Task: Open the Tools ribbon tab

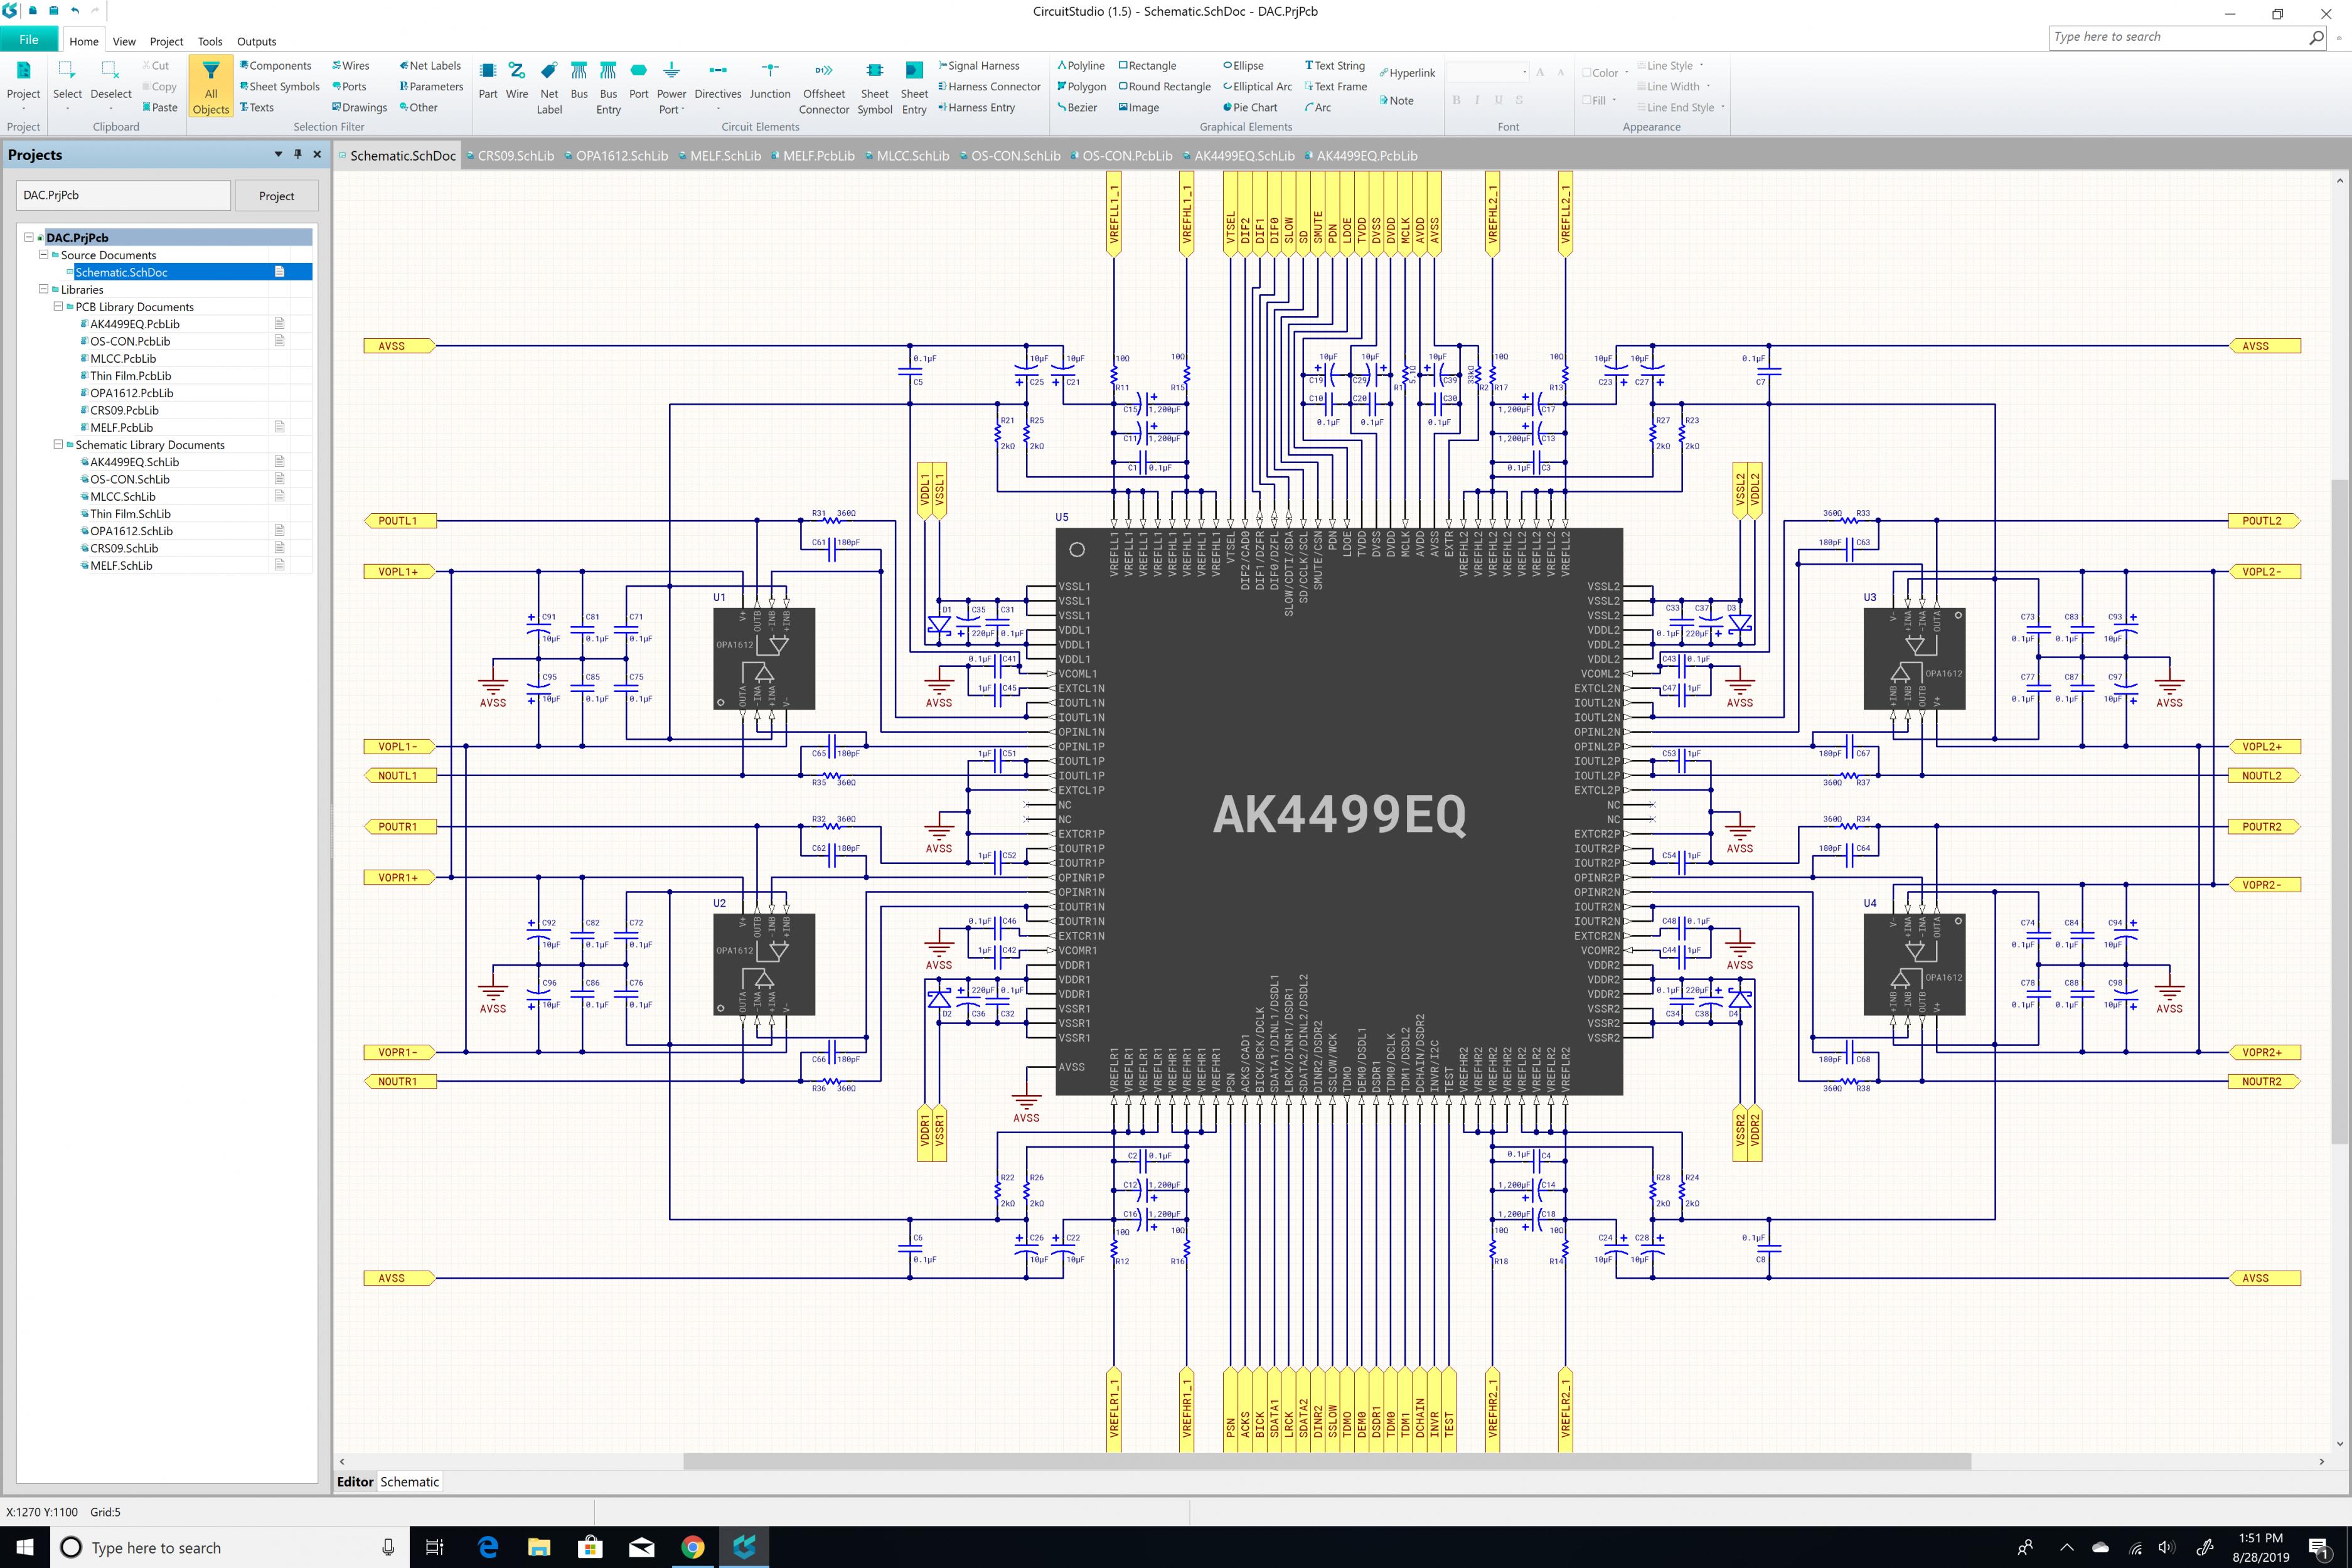Action: pos(210,41)
